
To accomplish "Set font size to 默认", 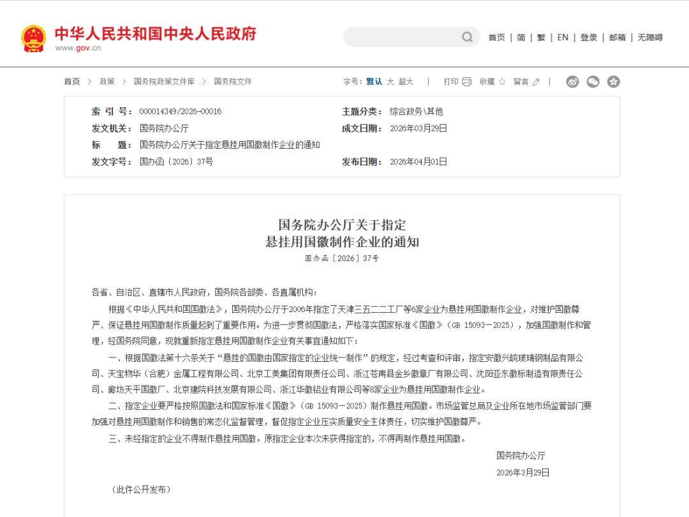I will tap(374, 82).
